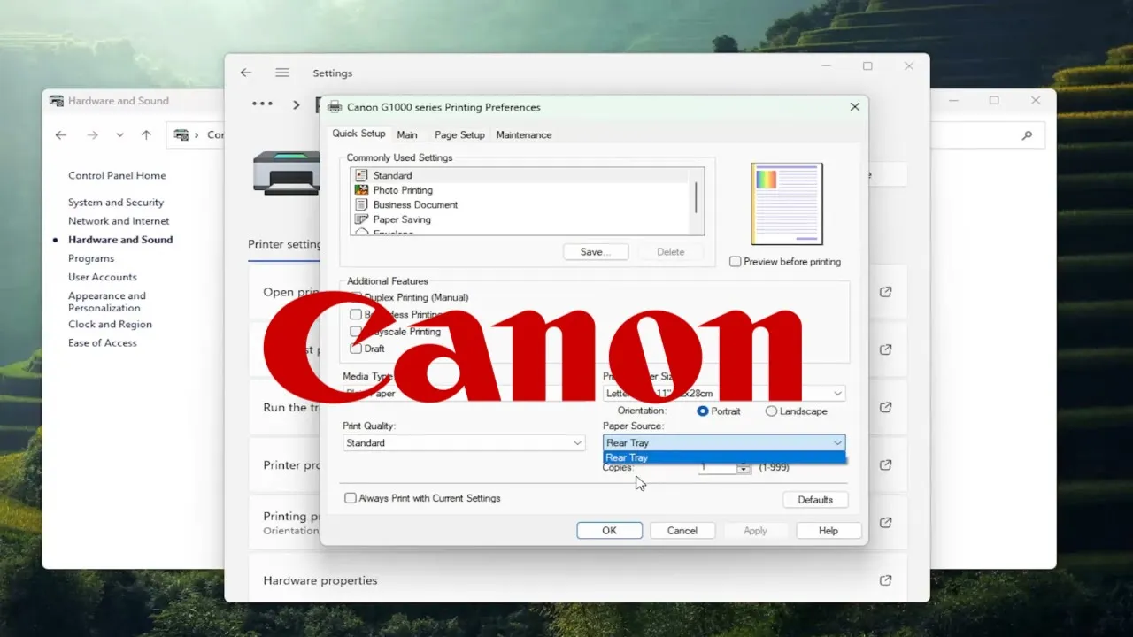
Task: Open external link icon on the Open print row
Action: 885,292
